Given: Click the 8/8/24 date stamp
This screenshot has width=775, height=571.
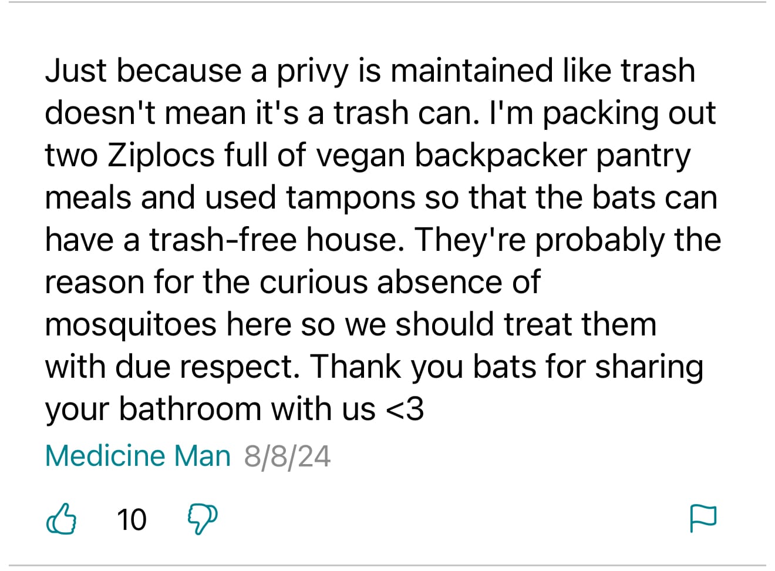Looking at the screenshot, I should point(287,456).
